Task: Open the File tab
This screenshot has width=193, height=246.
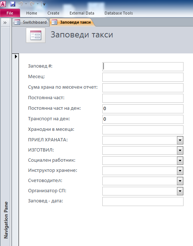Action: pos(10,13)
